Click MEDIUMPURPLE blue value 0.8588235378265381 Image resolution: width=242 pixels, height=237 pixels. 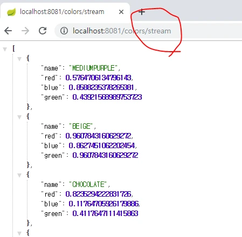tap(101, 87)
